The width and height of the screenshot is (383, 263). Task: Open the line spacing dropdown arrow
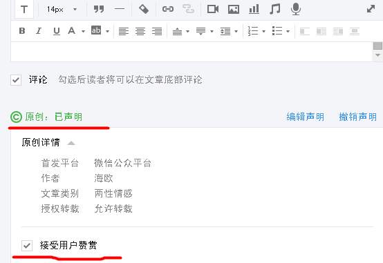(x=236, y=32)
